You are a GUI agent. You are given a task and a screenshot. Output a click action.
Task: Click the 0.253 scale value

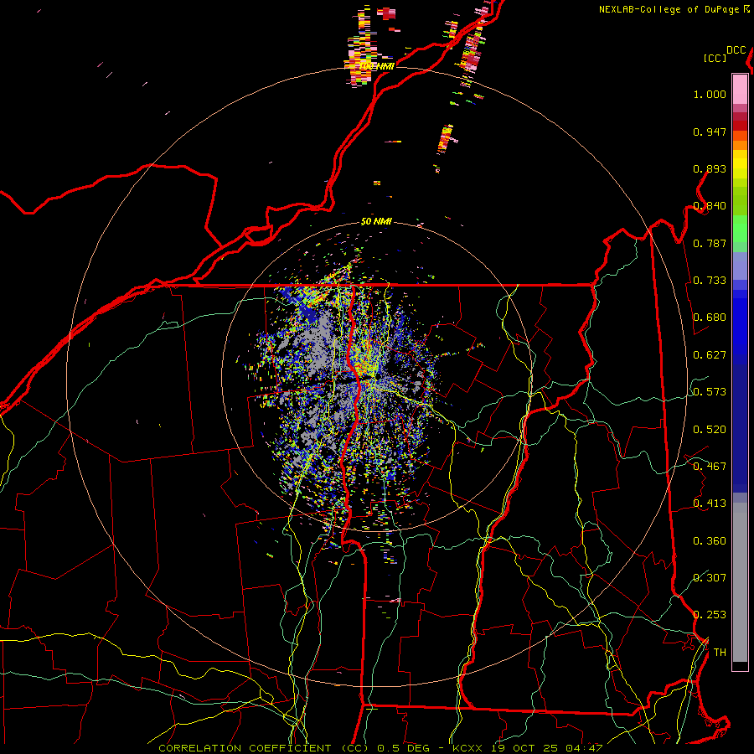coord(710,615)
